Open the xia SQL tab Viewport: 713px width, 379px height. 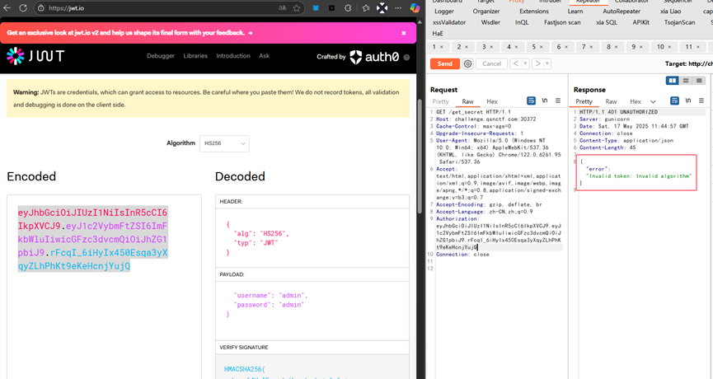[607, 22]
